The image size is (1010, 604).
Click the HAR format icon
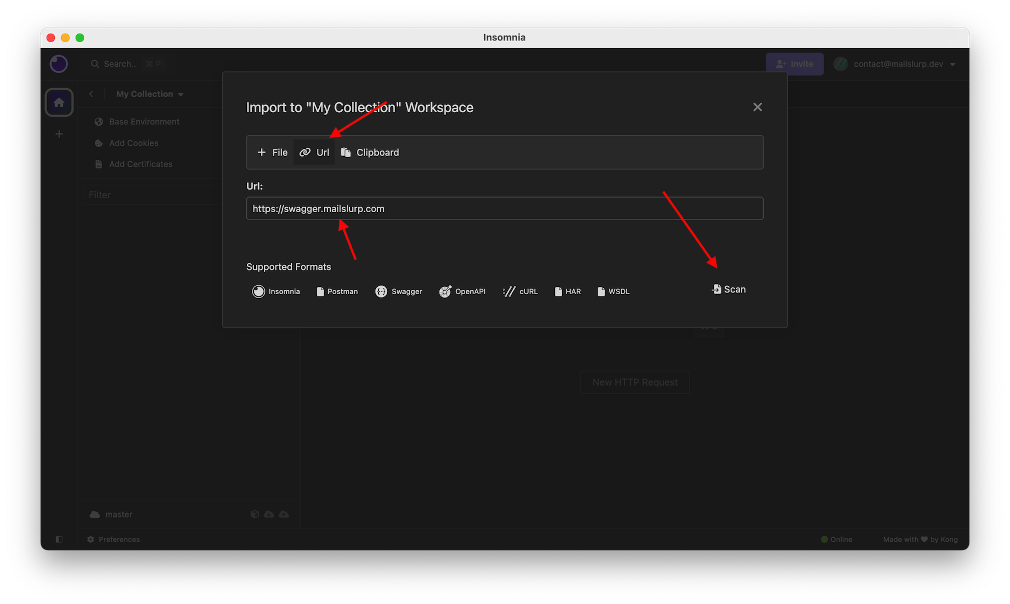pyautogui.click(x=558, y=292)
